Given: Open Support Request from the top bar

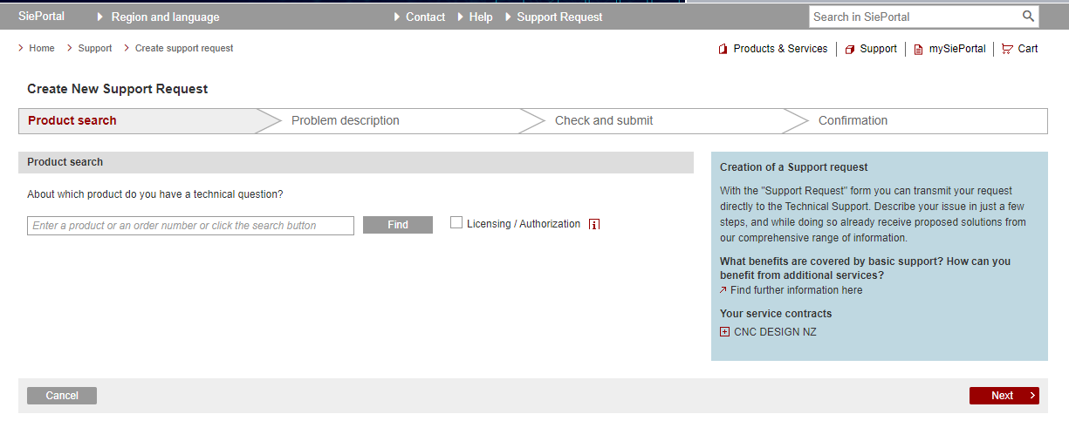Looking at the screenshot, I should coord(559,17).
